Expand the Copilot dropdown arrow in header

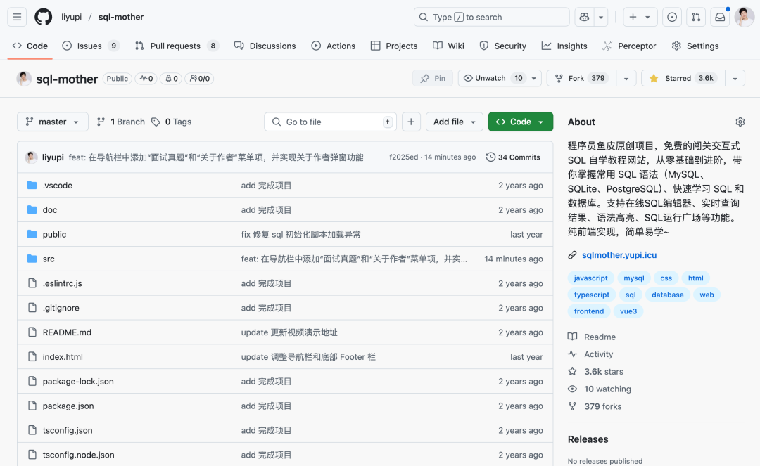coord(600,17)
